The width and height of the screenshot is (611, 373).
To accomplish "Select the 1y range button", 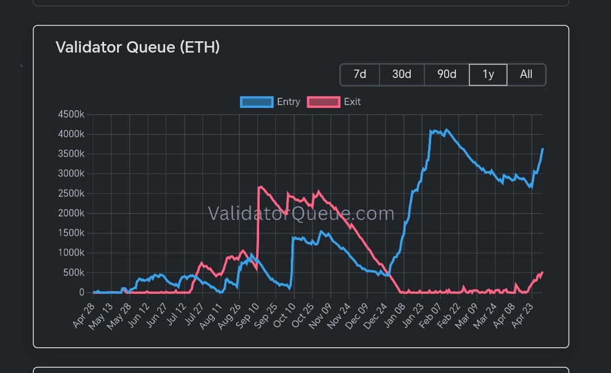I will (x=488, y=75).
